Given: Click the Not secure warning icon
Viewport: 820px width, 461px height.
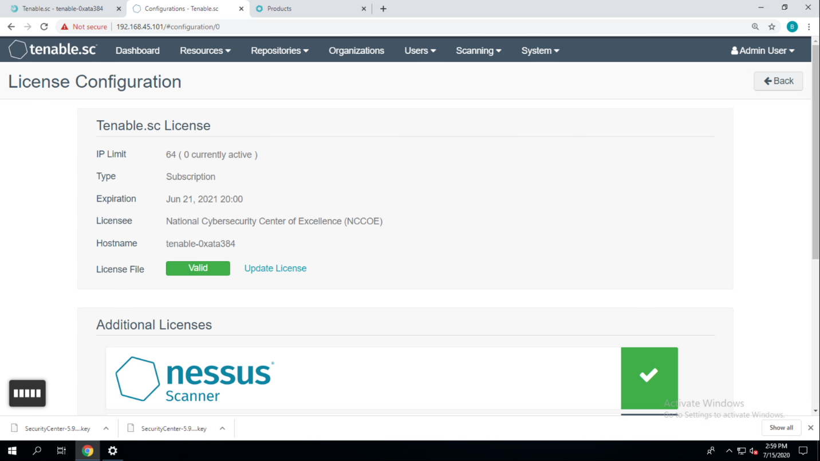Looking at the screenshot, I should point(64,26).
